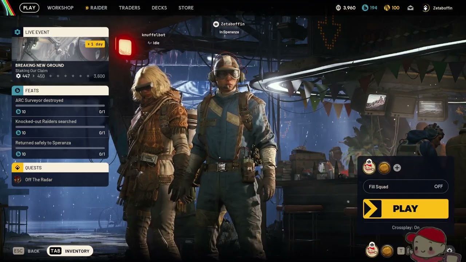466x262 pixels.
Task: Open INVENTORY with TAB button
Action: tap(70, 251)
